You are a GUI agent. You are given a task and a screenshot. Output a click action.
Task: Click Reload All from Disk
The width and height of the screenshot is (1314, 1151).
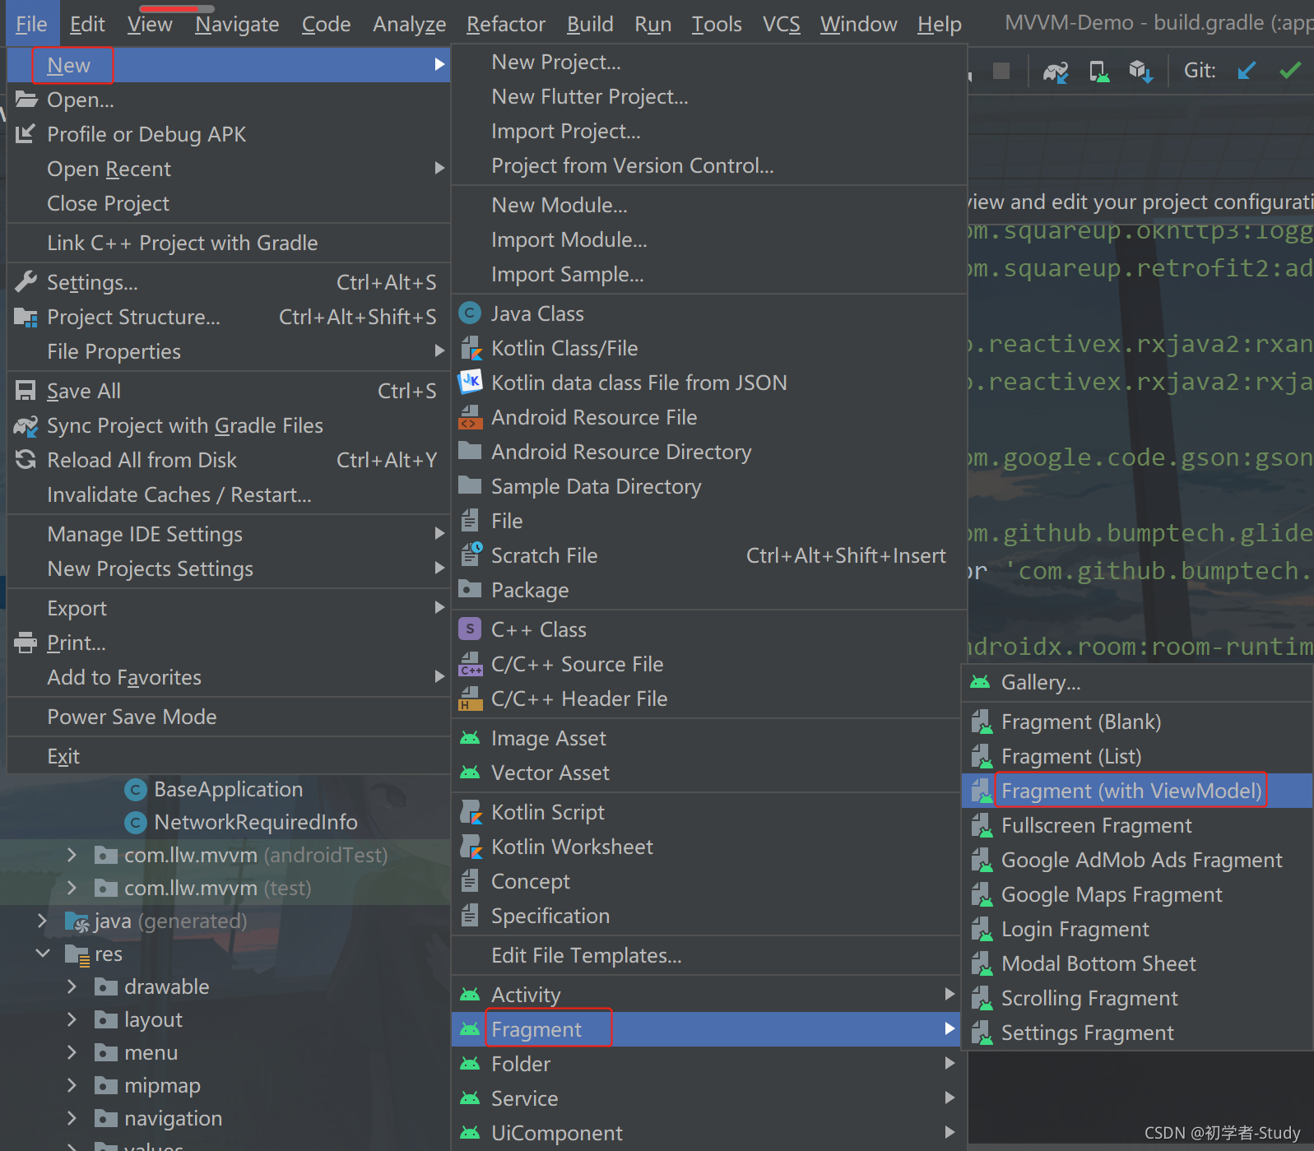(x=229, y=460)
